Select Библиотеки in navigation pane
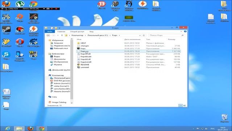Viewport: 232px width, 131px height. 58,54
